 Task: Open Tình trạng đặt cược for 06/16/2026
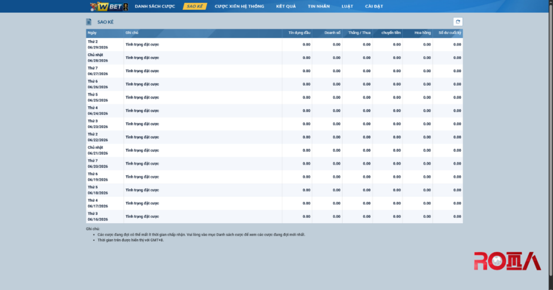tap(142, 217)
